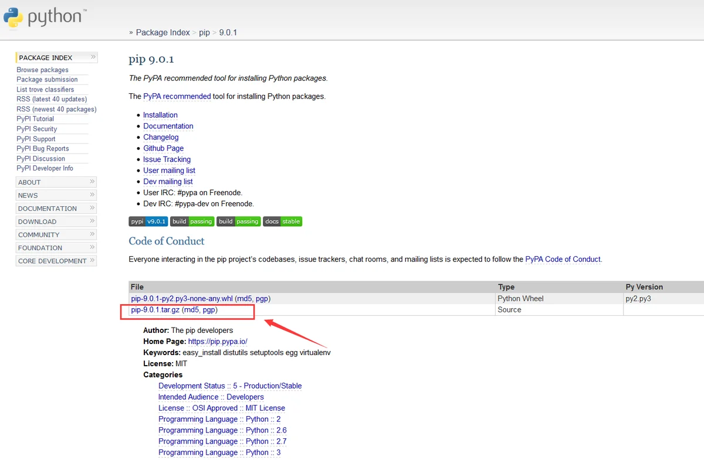This screenshot has width=704, height=460.
Task: Open the Installation link
Action: [160, 115]
